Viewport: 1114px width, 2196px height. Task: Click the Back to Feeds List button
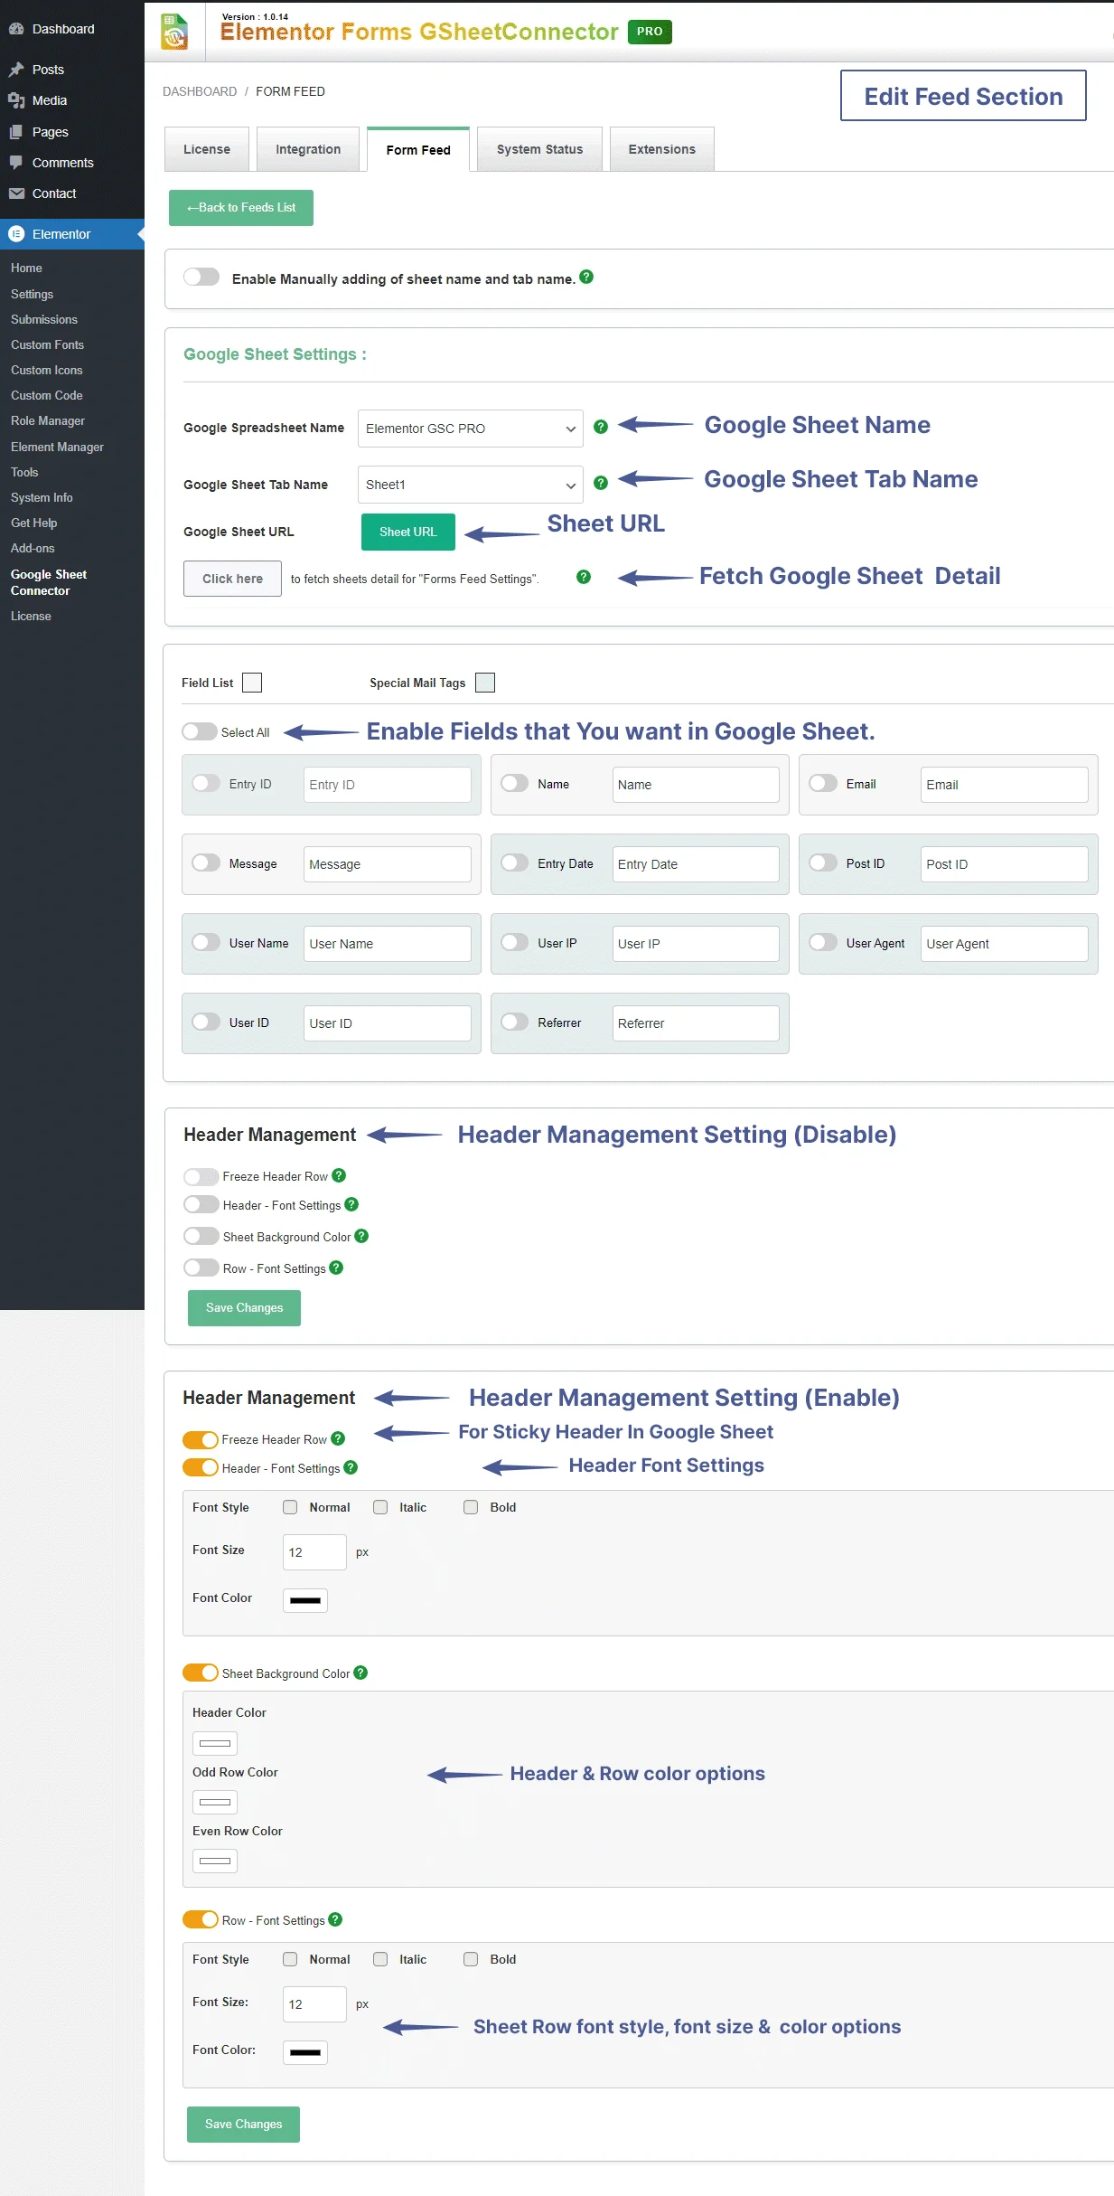pos(241,208)
